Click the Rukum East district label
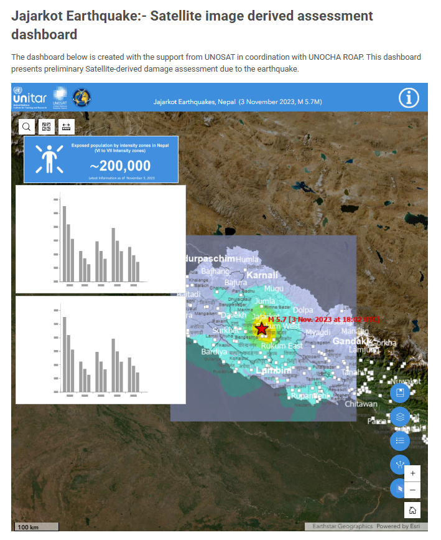Screen dimensions: 441x540 click(282, 346)
